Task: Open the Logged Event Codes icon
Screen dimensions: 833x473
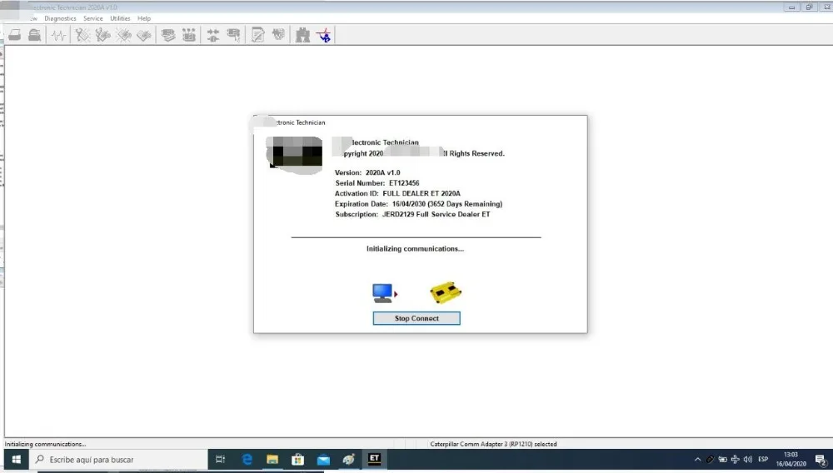Action: pyautogui.click(x=144, y=35)
